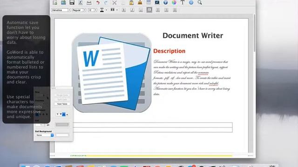
Task: Select right text alignment
Action: coord(166,10)
